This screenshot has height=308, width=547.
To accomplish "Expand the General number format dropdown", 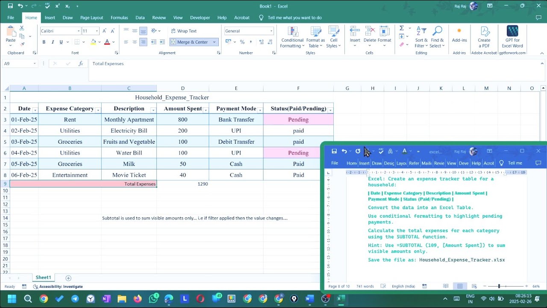I will (271, 31).
